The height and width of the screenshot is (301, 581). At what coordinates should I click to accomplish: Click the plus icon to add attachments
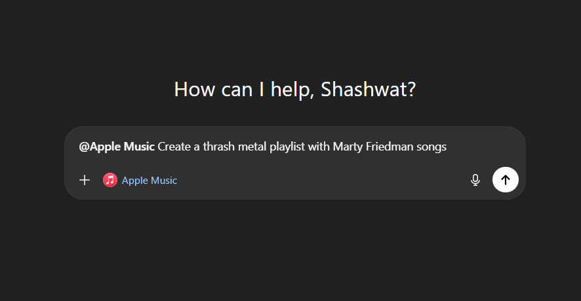tap(85, 180)
